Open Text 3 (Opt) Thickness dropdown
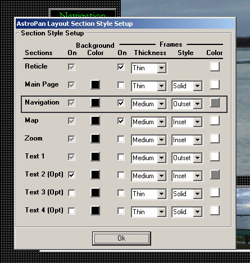The width and height of the screenshot is (250, 263). click(149, 194)
